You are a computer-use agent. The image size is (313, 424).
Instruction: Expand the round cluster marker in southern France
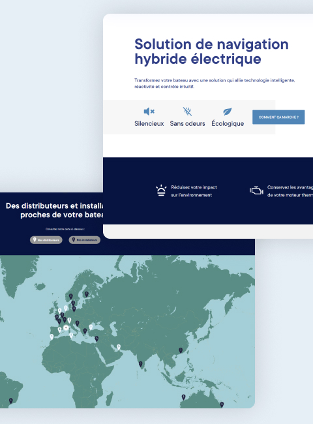(x=66, y=327)
